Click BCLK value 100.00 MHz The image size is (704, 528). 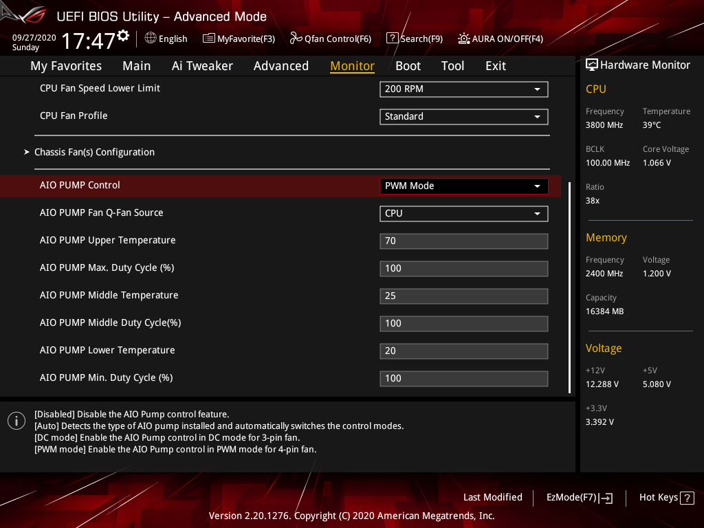608,163
